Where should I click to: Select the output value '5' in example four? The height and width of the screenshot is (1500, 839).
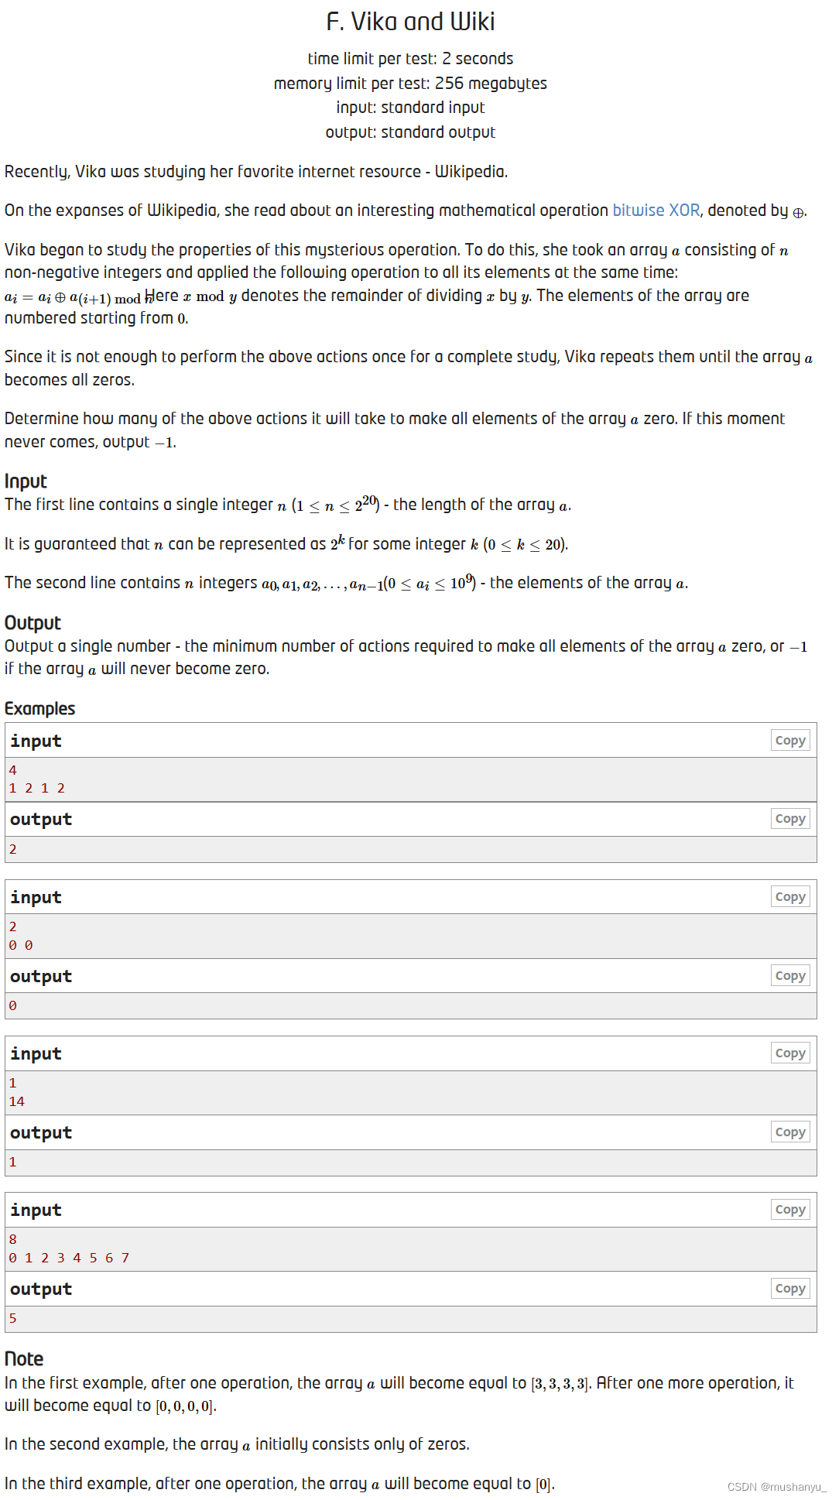[12, 1317]
